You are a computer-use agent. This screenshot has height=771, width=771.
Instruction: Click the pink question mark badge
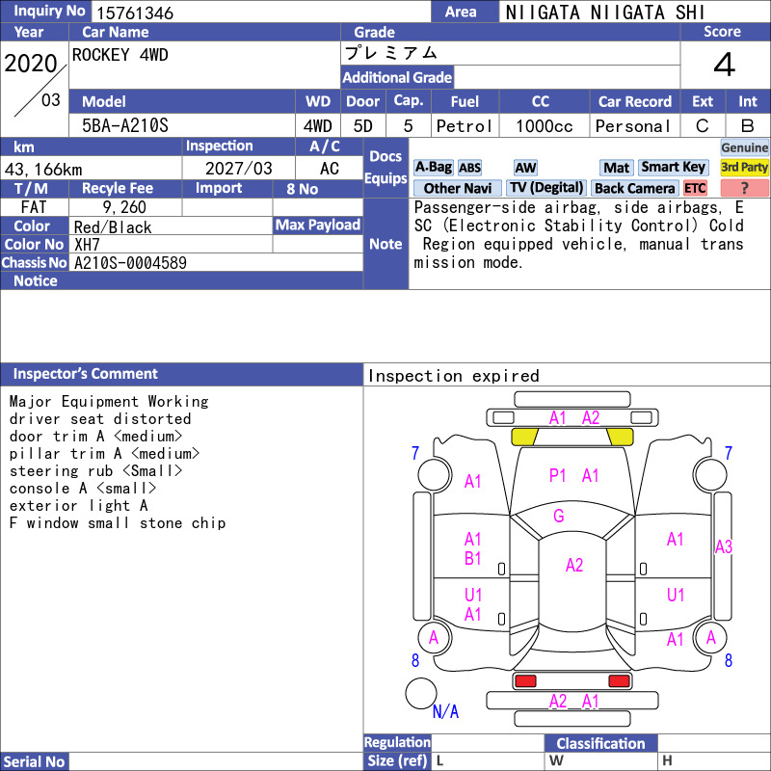pos(744,188)
